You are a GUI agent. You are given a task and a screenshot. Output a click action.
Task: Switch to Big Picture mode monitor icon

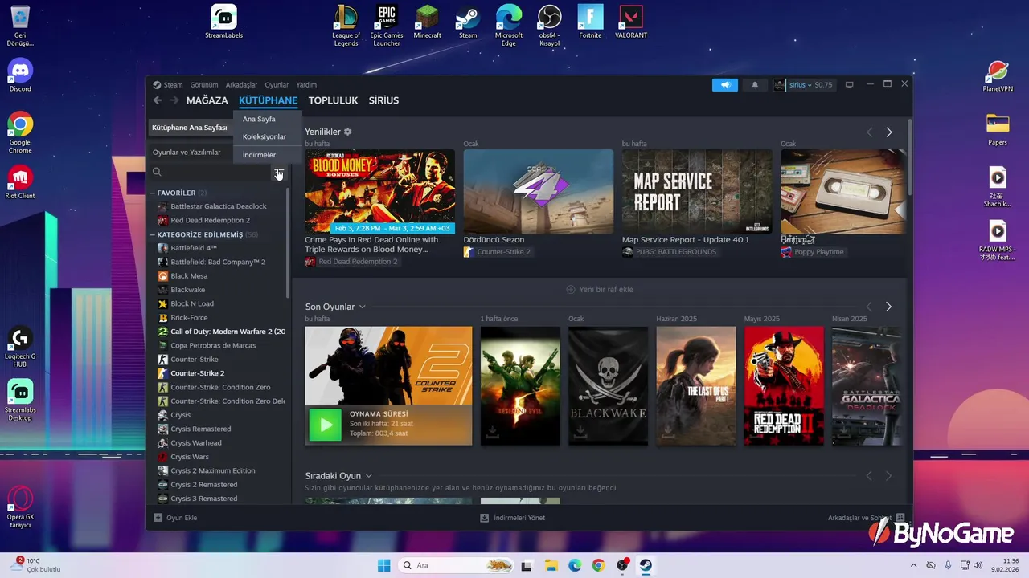849,84
